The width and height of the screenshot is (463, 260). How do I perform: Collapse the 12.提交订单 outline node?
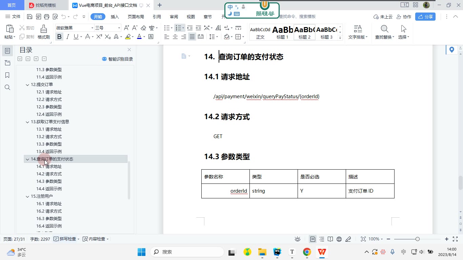point(27,85)
